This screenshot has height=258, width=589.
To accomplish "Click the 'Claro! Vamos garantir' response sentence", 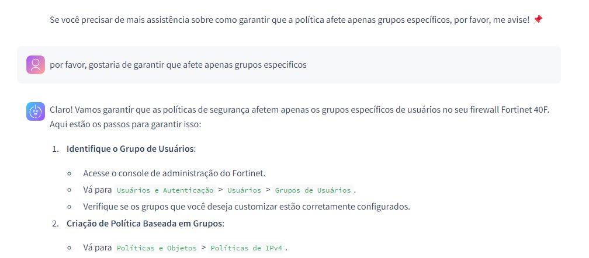I will click(x=299, y=110).
